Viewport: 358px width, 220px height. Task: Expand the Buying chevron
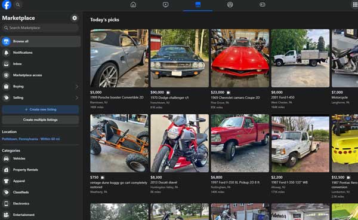(x=77, y=87)
